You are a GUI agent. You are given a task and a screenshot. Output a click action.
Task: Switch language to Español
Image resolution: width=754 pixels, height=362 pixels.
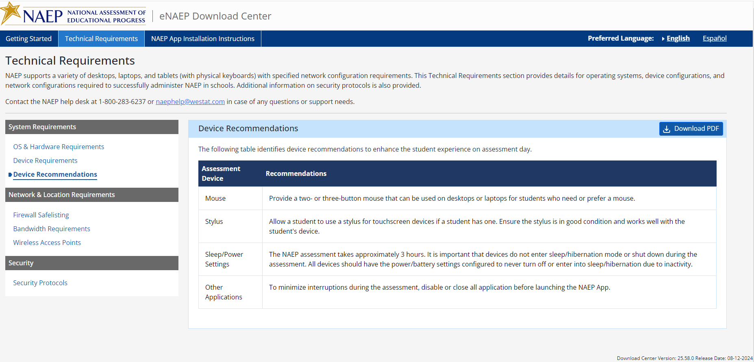coord(714,38)
